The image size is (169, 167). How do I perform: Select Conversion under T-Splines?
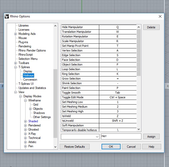point(30,80)
